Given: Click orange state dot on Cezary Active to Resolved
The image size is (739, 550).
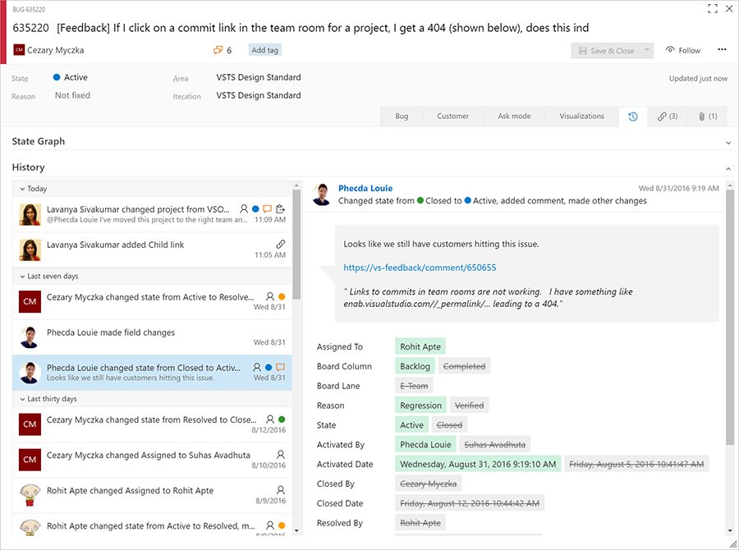Looking at the screenshot, I should click(282, 296).
